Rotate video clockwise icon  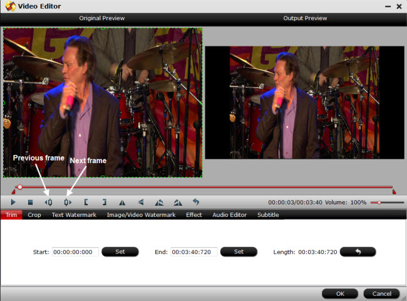coord(178,203)
